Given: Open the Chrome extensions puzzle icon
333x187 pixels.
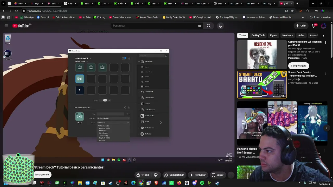Looking at the screenshot, I should (x=307, y=11).
